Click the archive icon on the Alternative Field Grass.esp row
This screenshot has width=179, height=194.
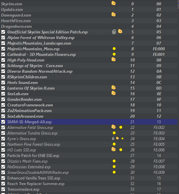tap(113, 127)
